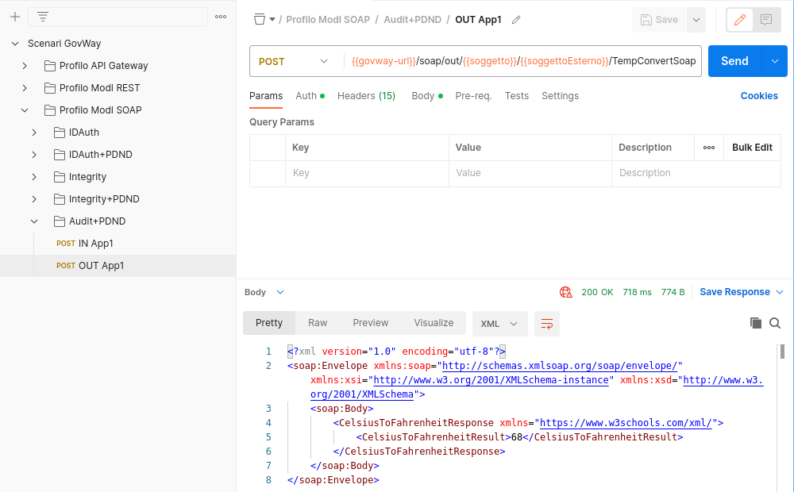Open the request Body tab
The height and width of the screenshot is (492, 794).
[x=427, y=96]
